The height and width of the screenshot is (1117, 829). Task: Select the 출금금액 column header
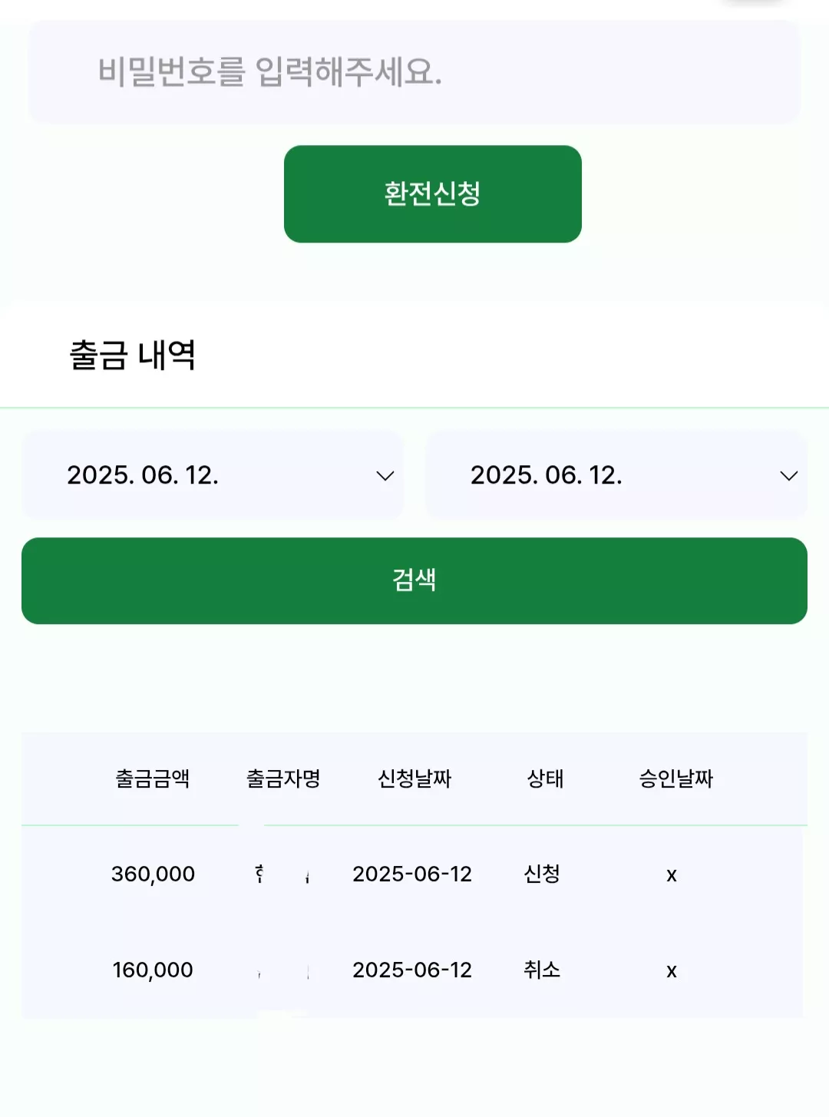tap(153, 778)
